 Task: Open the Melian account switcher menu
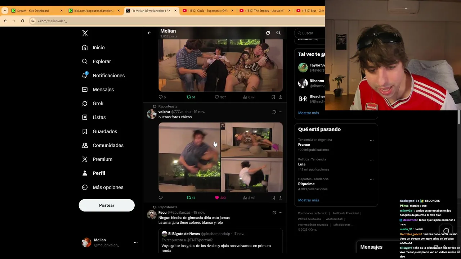(x=110, y=242)
